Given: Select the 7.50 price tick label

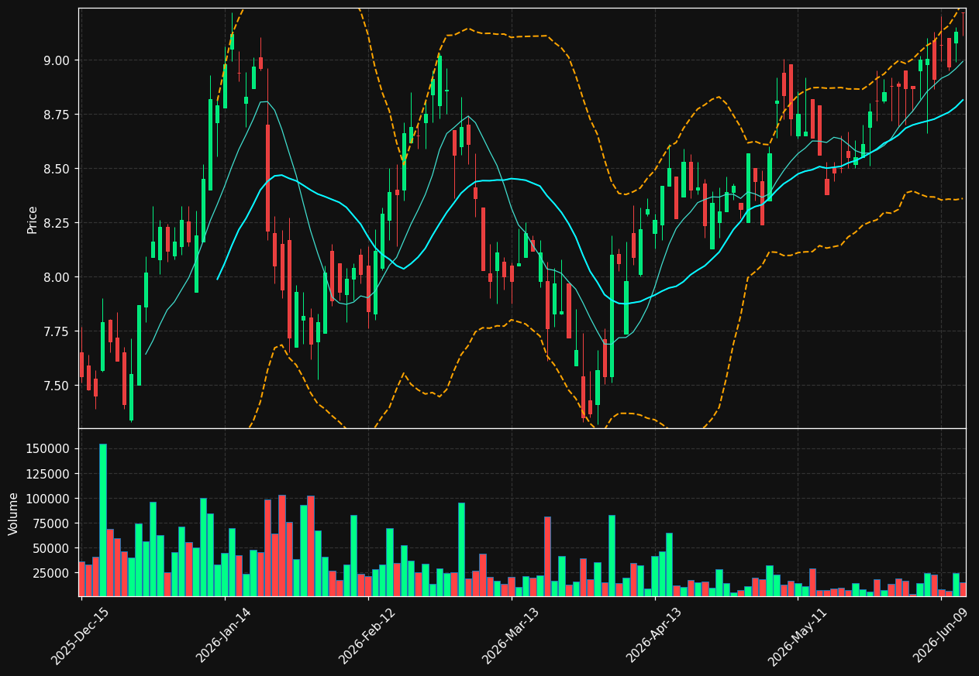Looking at the screenshot, I should [57, 386].
